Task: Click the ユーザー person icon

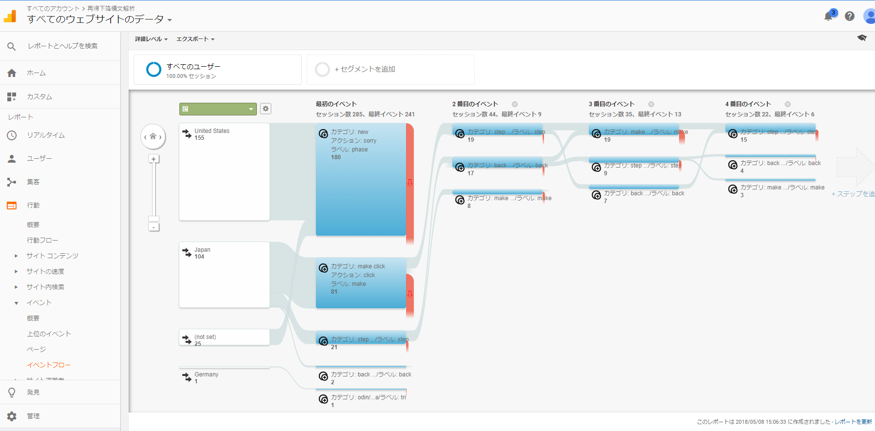Action: coord(12,159)
